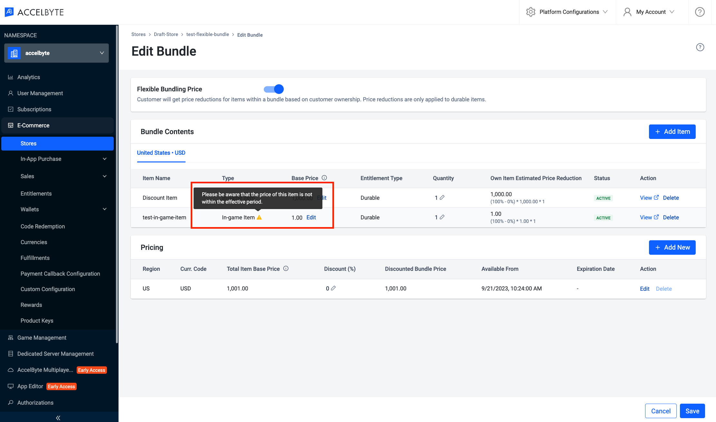The width and height of the screenshot is (716, 422).
Task: Click the My Account user icon
Action: point(627,12)
